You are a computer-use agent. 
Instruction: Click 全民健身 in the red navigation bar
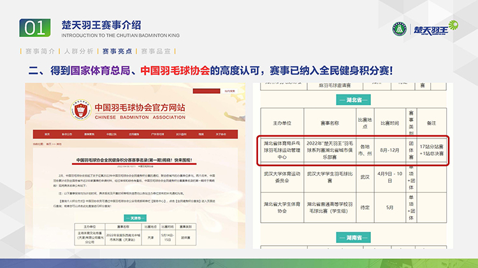(x=134, y=134)
